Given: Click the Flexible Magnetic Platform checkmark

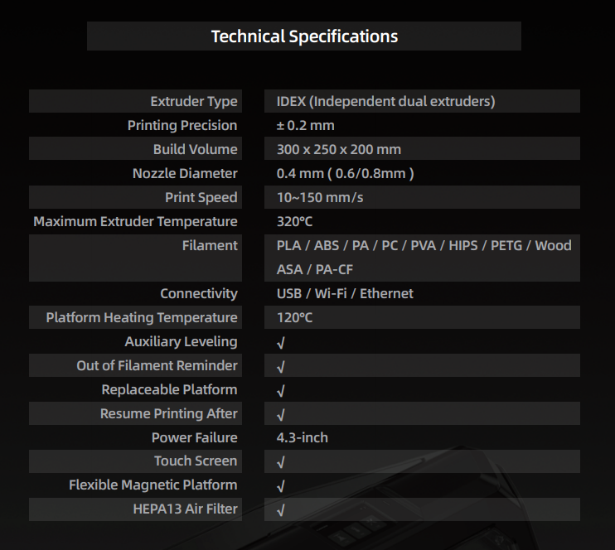Looking at the screenshot, I should coord(281,485).
